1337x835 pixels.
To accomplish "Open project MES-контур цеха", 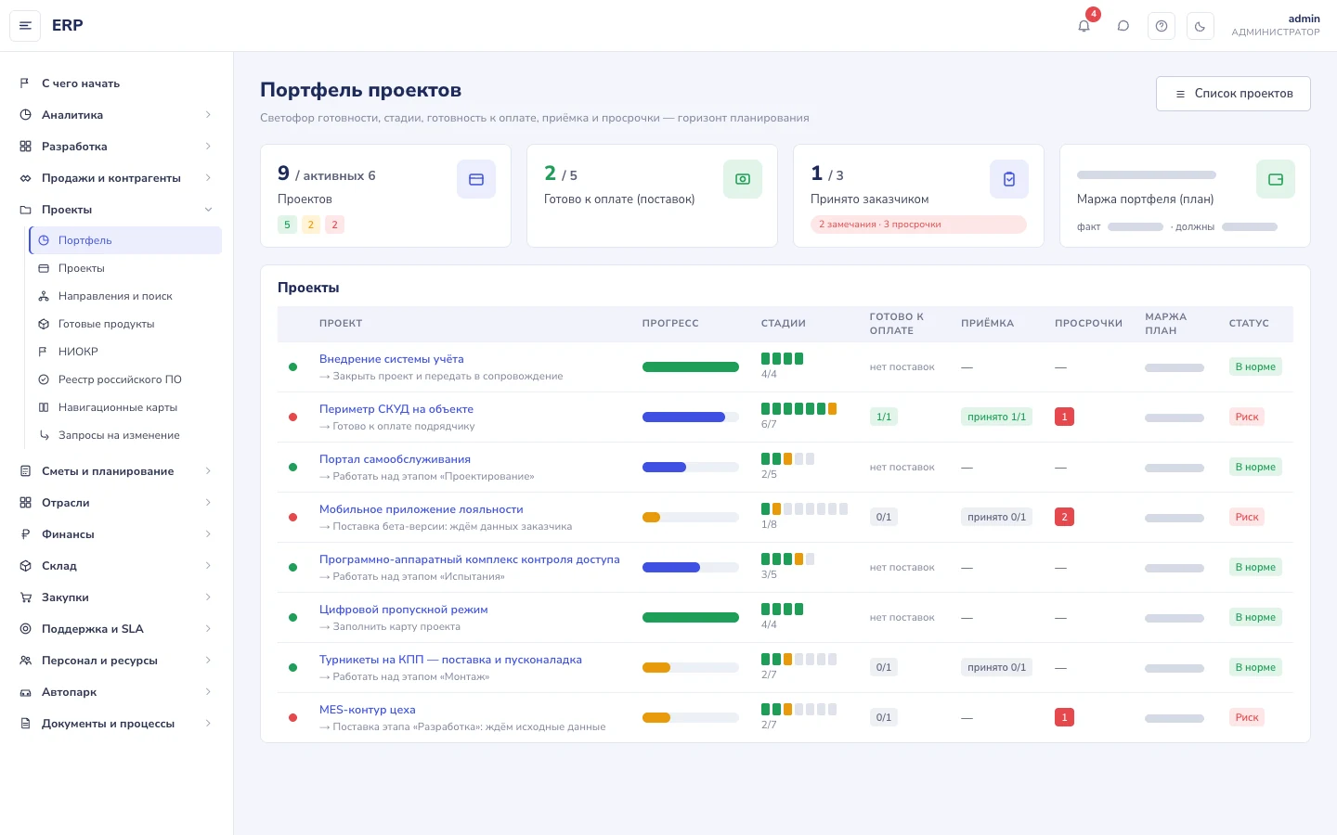I will (x=368, y=710).
